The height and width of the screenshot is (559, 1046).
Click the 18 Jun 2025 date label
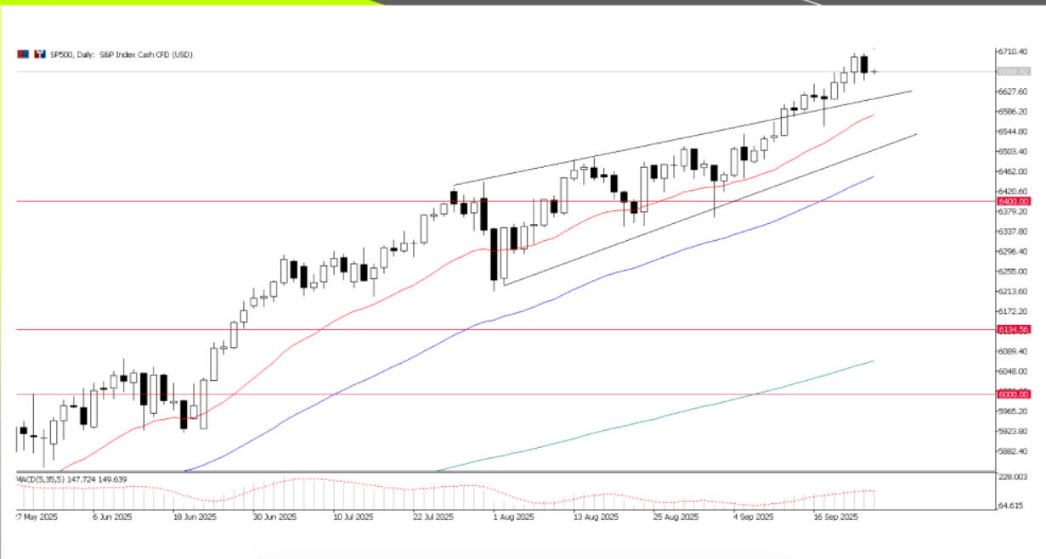(193, 516)
